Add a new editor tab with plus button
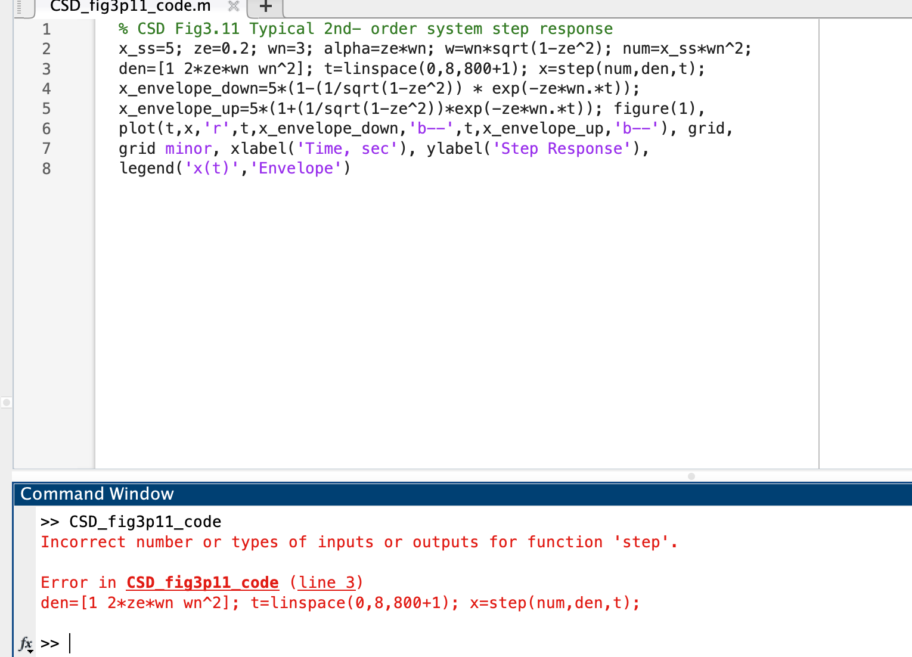This screenshot has width=912, height=657. (266, 7)
